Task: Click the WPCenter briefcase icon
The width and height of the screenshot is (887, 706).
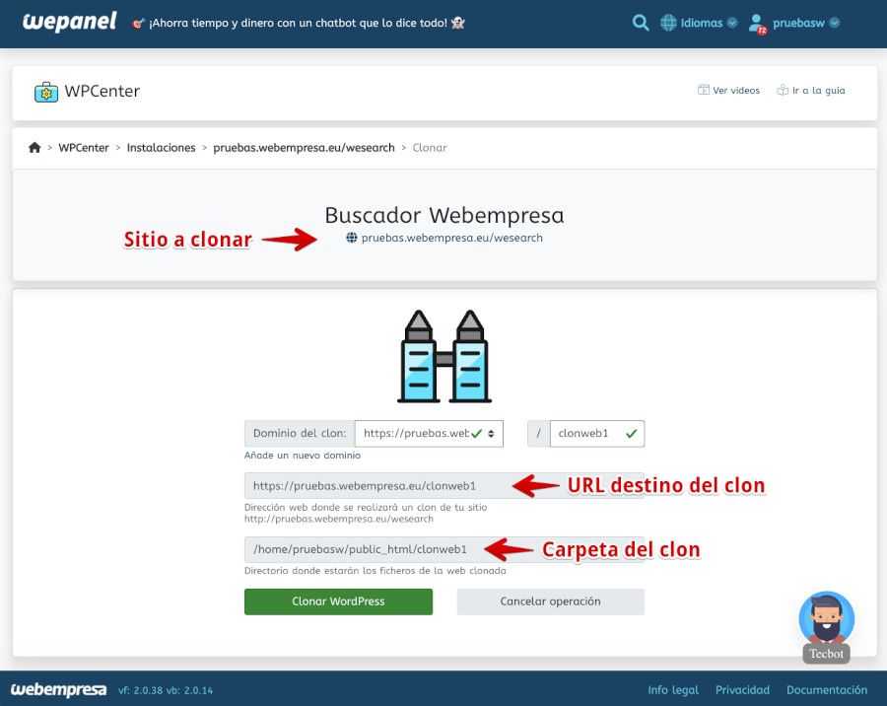Action: point(45,92)
